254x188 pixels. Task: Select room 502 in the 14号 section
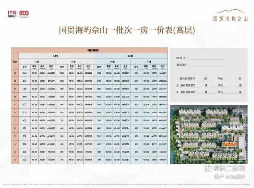(25, 136)
